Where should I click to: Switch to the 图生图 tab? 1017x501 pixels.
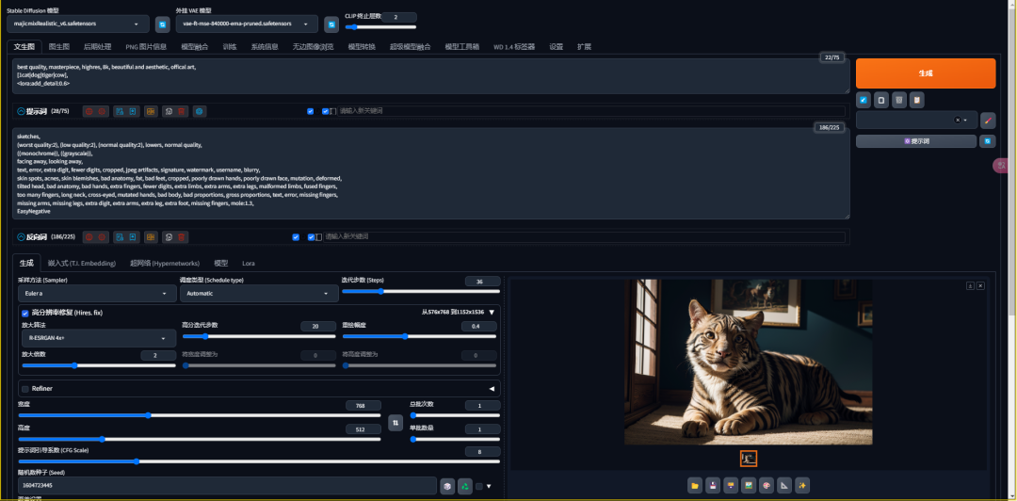click(59, 47)
